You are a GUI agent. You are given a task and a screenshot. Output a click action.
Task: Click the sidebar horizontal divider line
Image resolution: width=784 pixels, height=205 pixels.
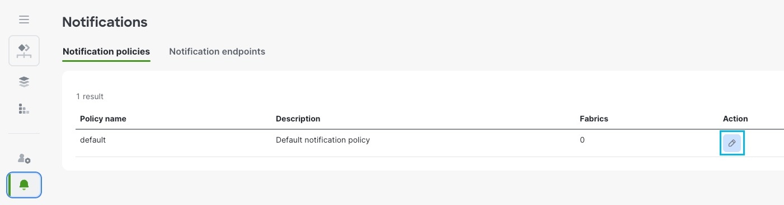pyautogui.click(x=24, y=134)
